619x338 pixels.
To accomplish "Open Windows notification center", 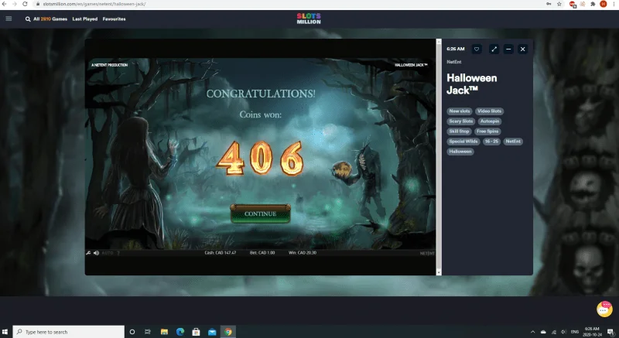I will [x=610, y=332].
